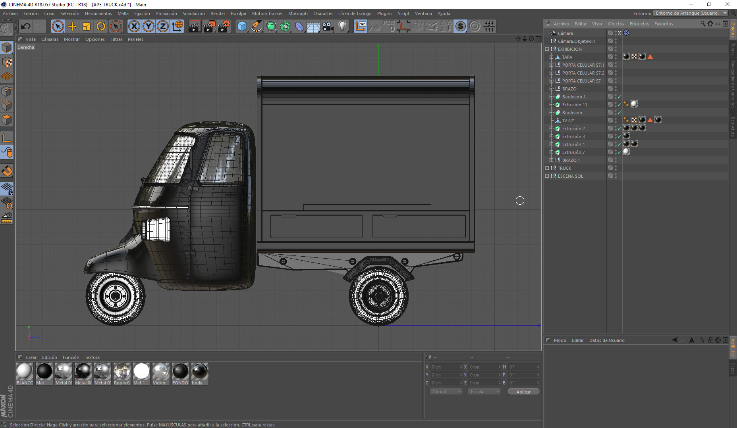Image resolution: width=737 pixels, height=428 pixels.
Task: Click the Undo arrow icon
Action: (26, 27)
